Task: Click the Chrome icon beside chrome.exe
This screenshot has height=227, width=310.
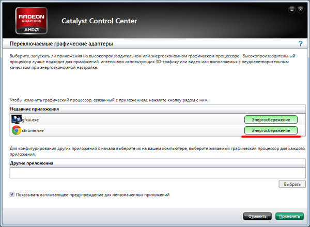Action: [17, 130]
